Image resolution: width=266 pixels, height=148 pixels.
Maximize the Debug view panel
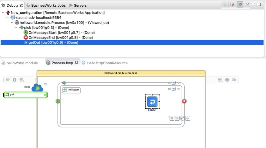click(x=259, y=4)
